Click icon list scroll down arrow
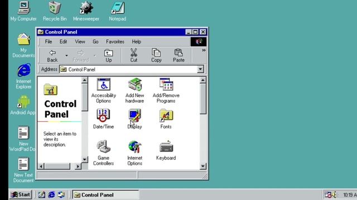The image size is (357, 200). [x=203, y=166]
